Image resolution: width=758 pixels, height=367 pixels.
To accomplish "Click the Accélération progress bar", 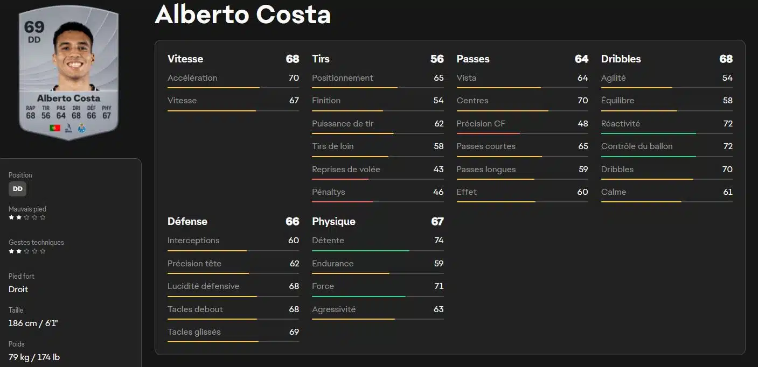I will [x=233, y=86].
